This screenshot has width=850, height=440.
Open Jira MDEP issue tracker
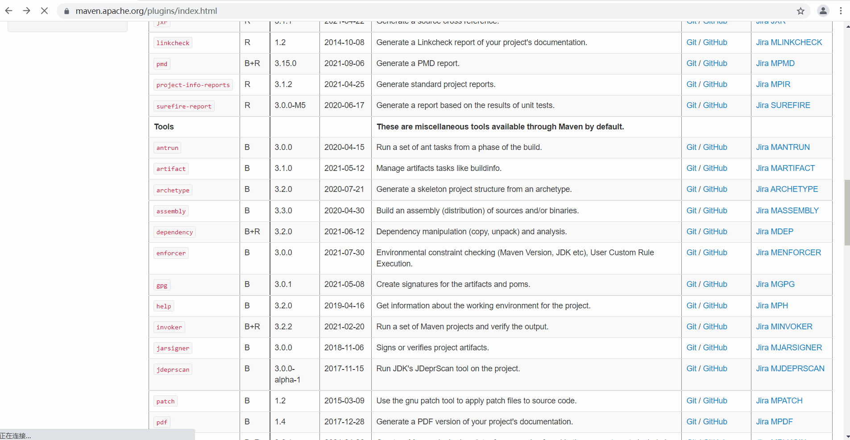[775, 232]
